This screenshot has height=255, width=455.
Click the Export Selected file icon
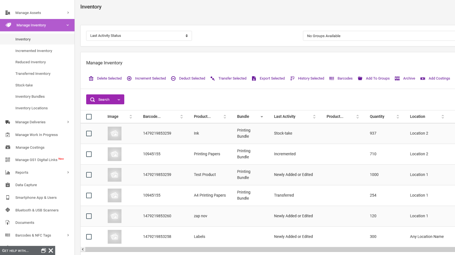254,78
